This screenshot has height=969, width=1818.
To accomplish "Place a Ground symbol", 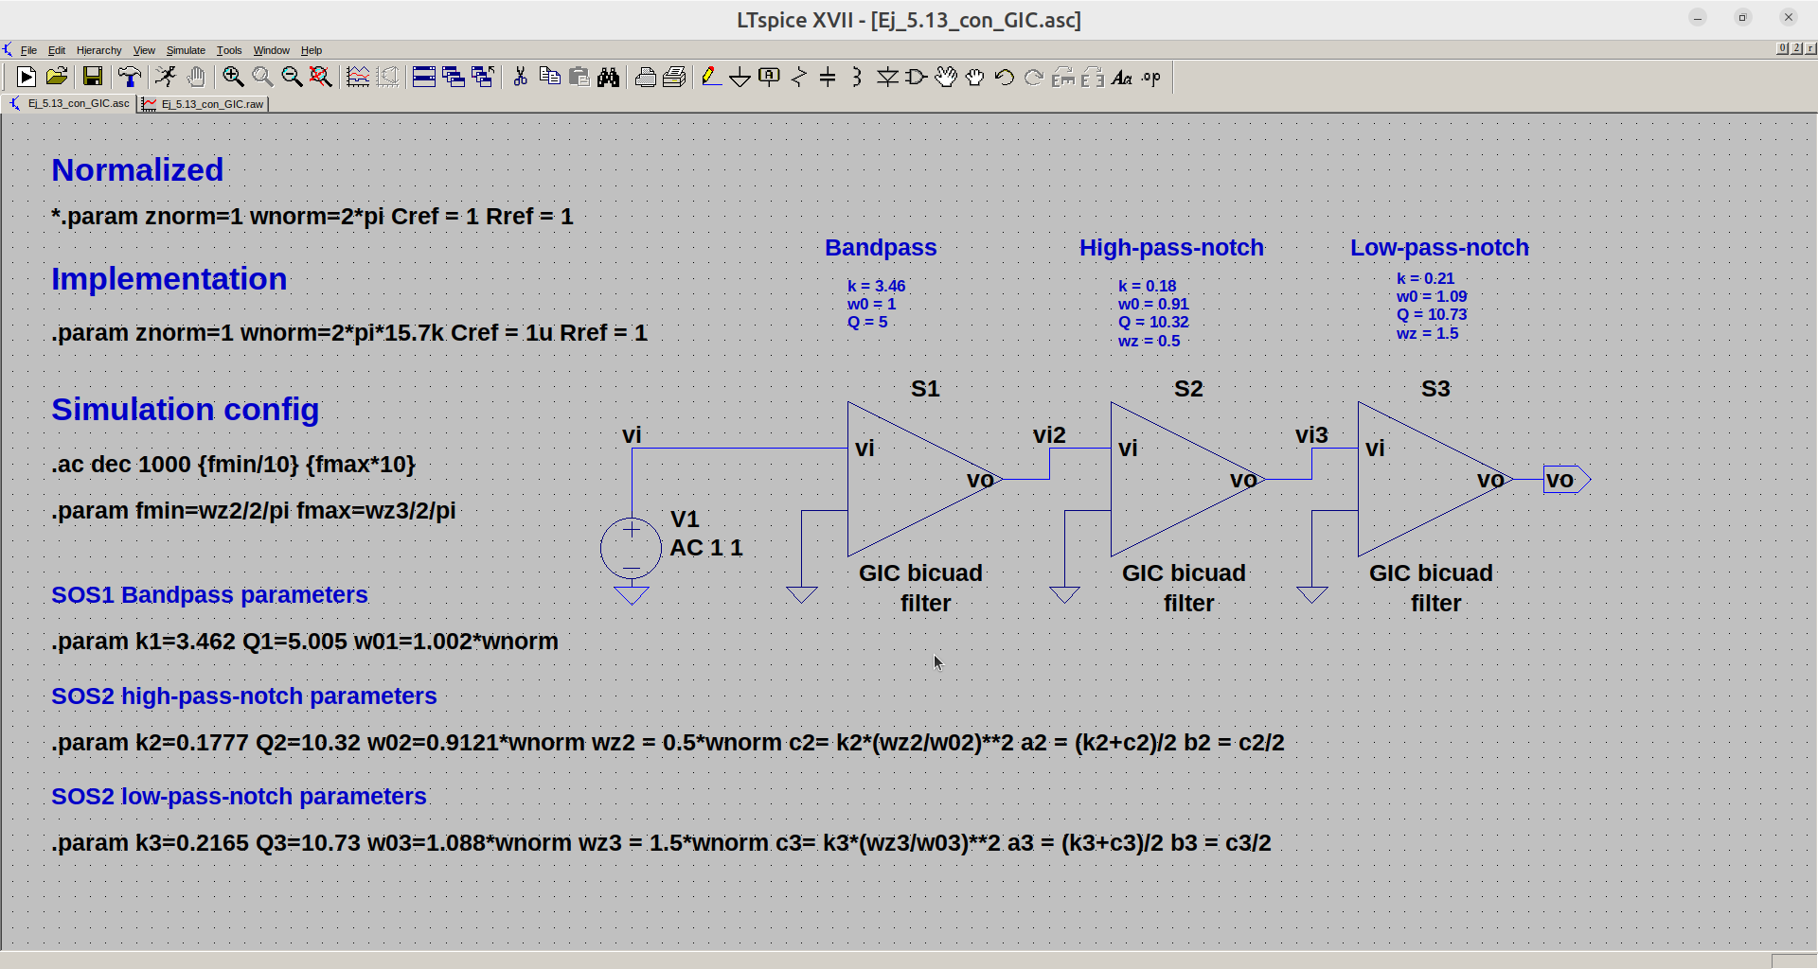I will 740,78.
